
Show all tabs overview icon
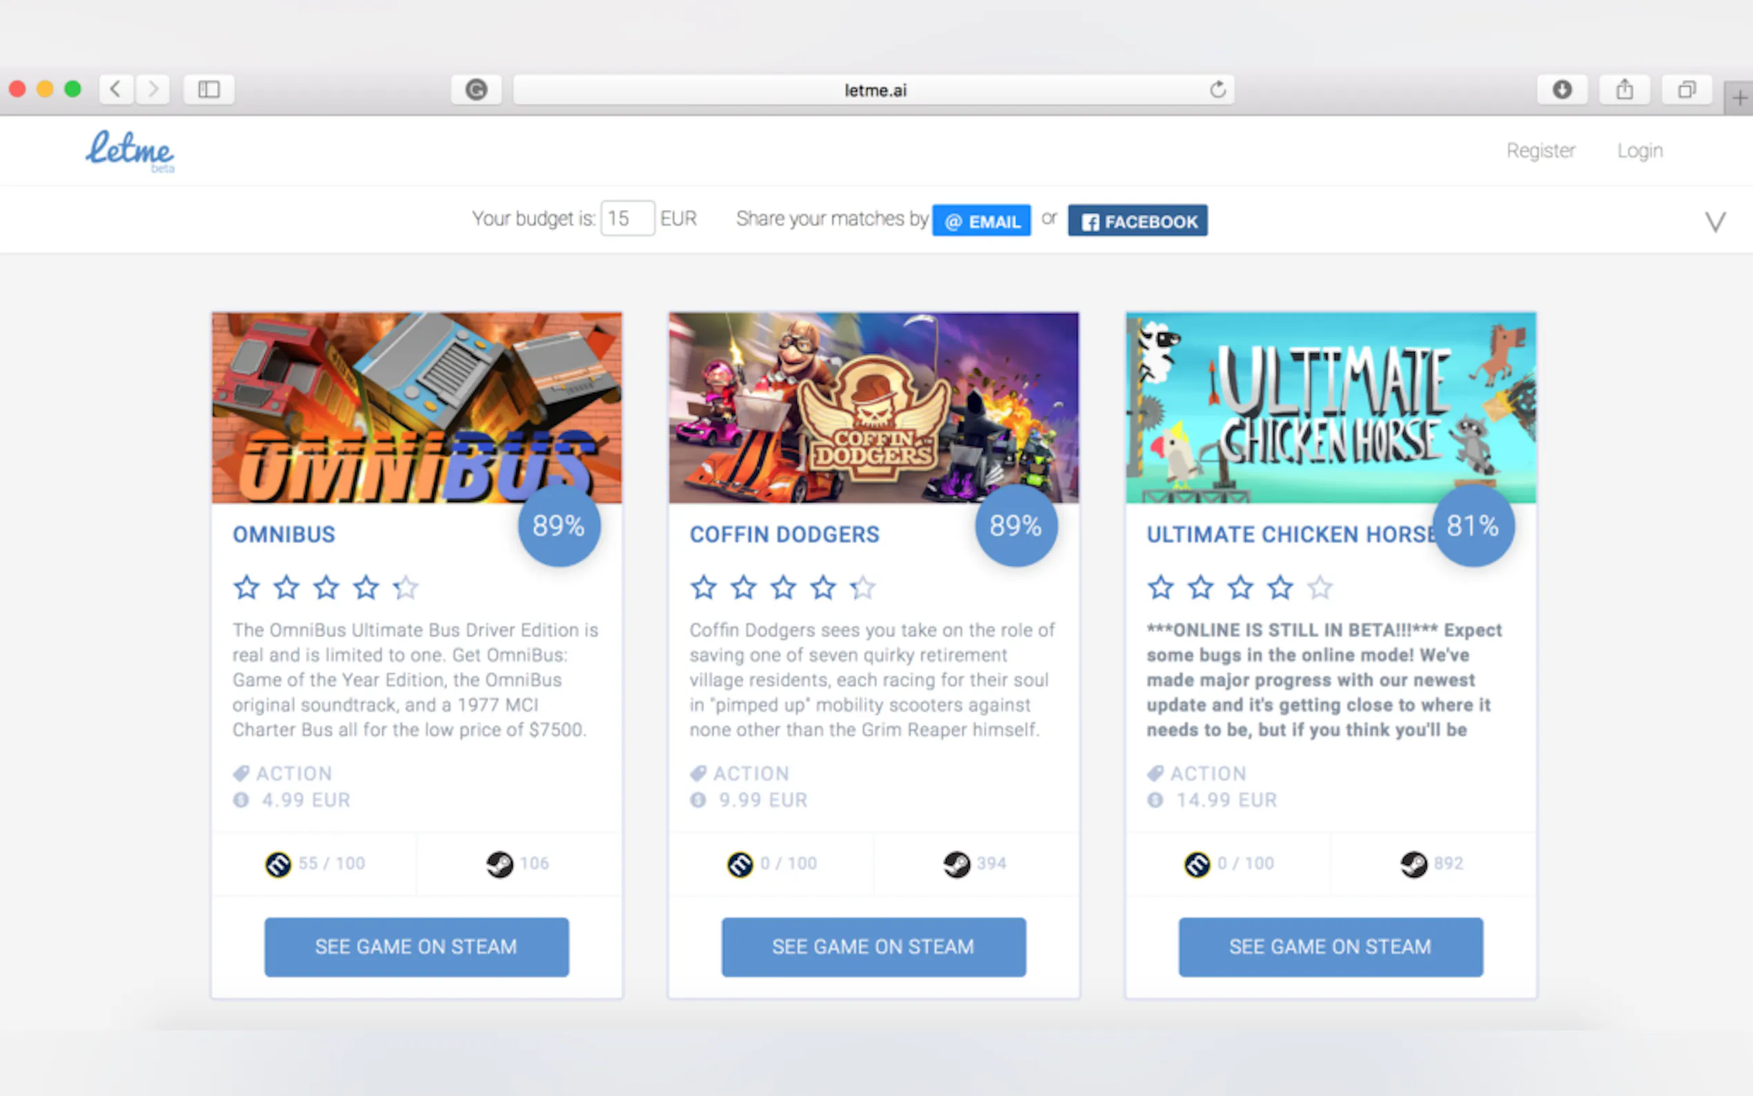(1687, 89)
